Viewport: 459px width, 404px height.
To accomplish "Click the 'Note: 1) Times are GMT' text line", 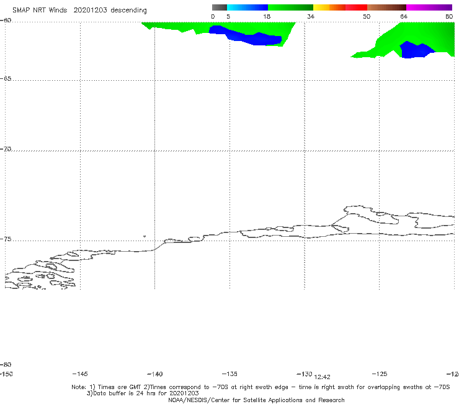I will pos(261,387).
